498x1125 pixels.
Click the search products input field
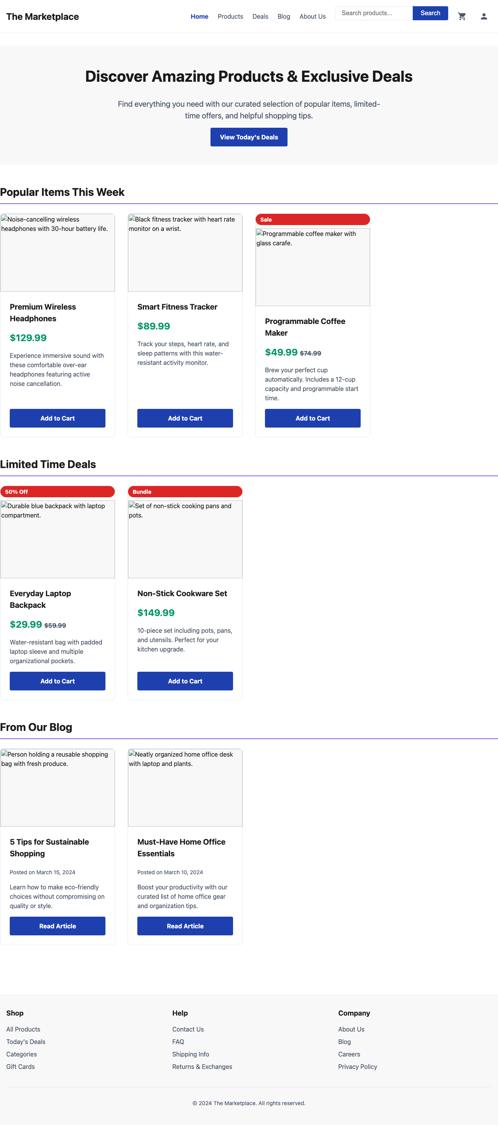[x=373, y=13]
